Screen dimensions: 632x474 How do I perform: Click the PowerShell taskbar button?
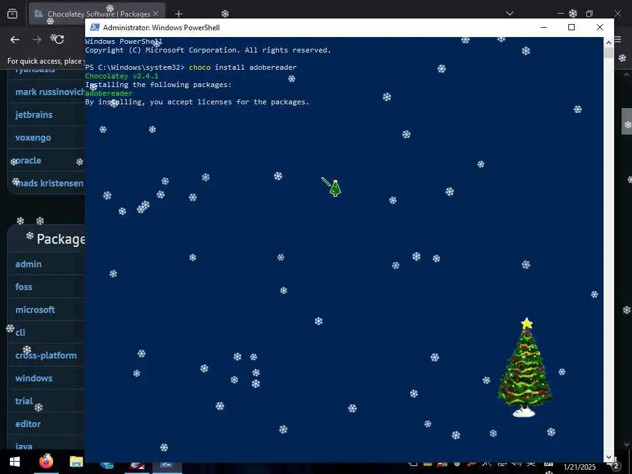tap(167, 467)
